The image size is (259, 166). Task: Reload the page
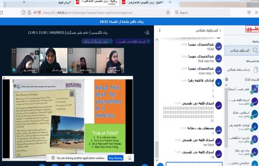(x=1, y=12)
